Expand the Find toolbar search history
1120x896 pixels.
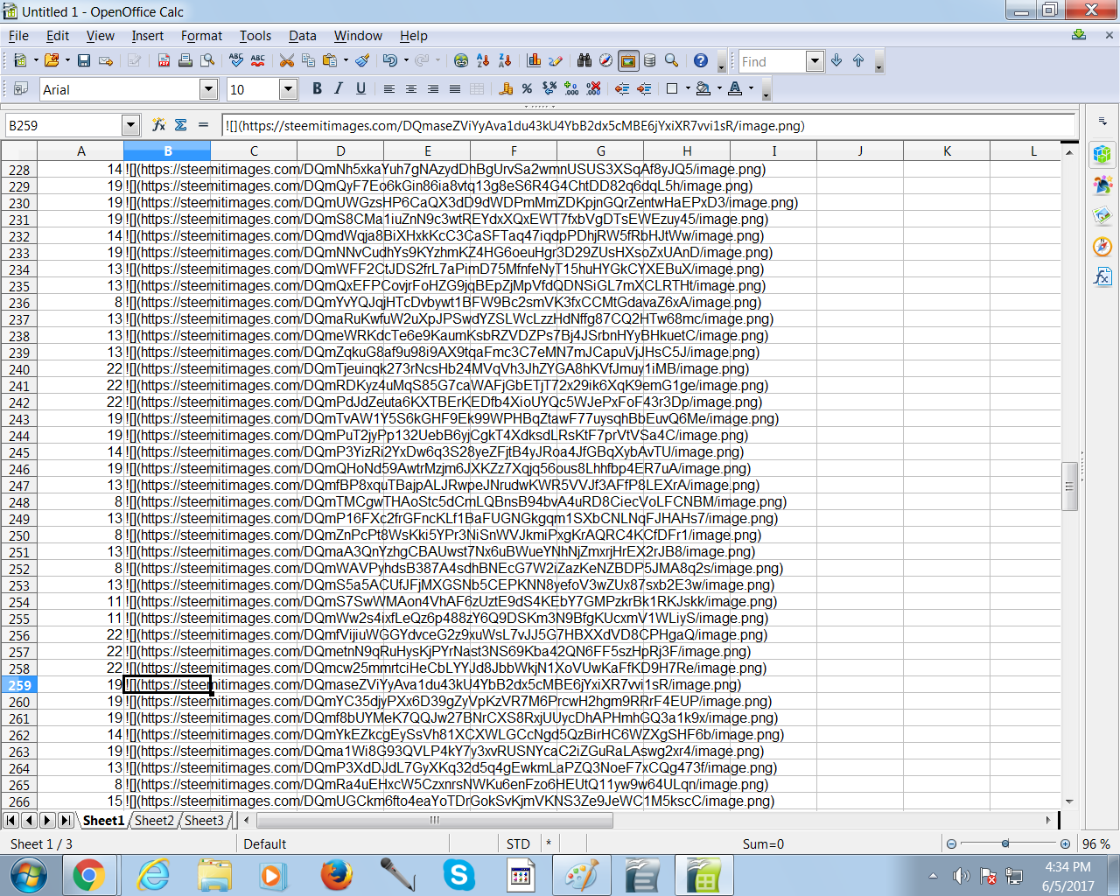point(815,60)
